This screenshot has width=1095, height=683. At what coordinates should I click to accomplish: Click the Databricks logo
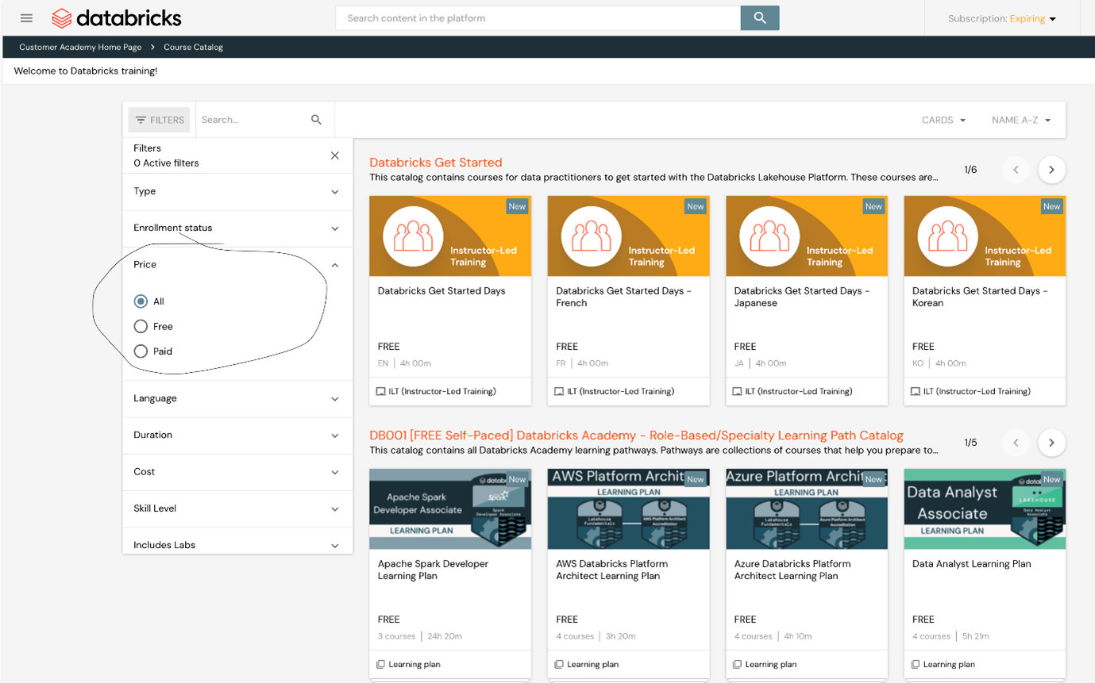pyautogui.click(x=117, y=18)
